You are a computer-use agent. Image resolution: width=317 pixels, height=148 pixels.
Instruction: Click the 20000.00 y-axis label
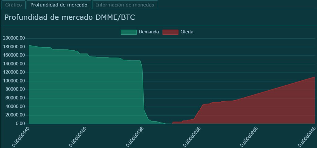15,115
